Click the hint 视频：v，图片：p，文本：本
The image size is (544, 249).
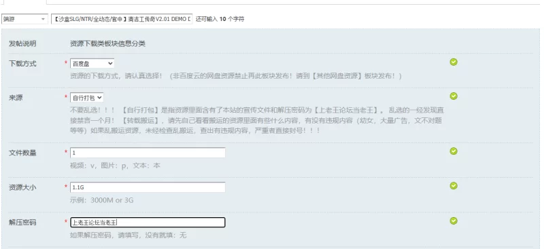pyautogui.click(x=115, y=166)
